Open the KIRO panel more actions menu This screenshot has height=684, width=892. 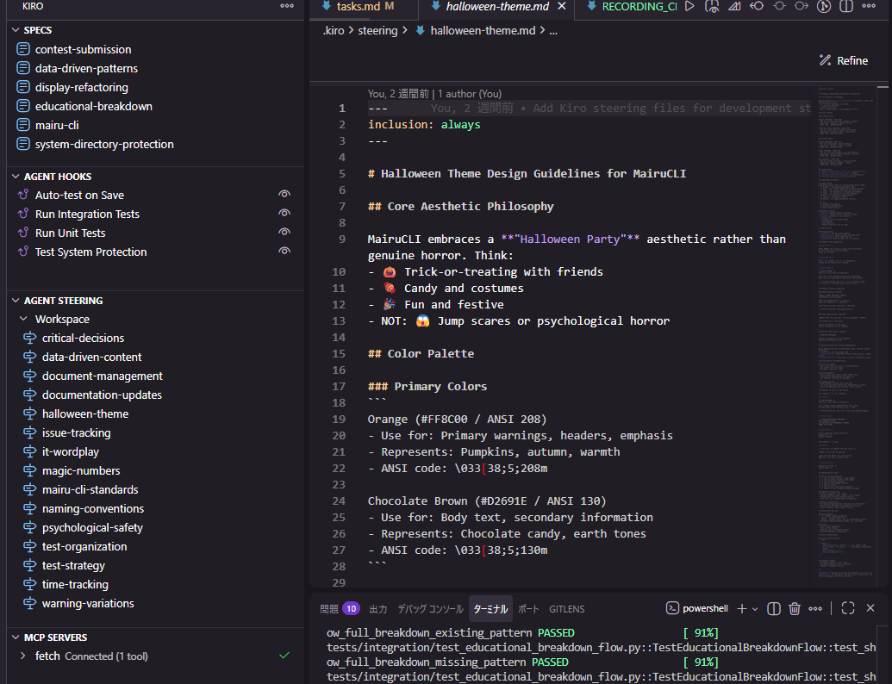[287, 6]
